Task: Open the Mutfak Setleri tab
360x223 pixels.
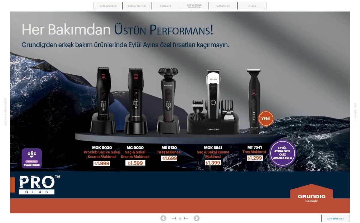Action: pyautogui.click(x=108, y=6)
